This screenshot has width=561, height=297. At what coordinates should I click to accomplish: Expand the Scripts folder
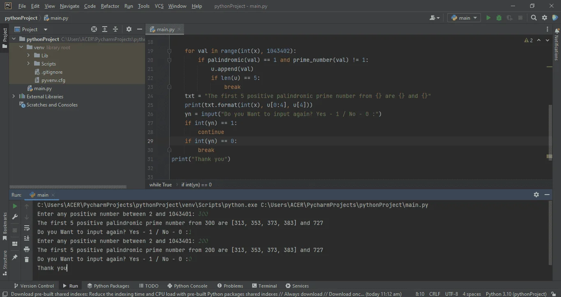(29, 63)
